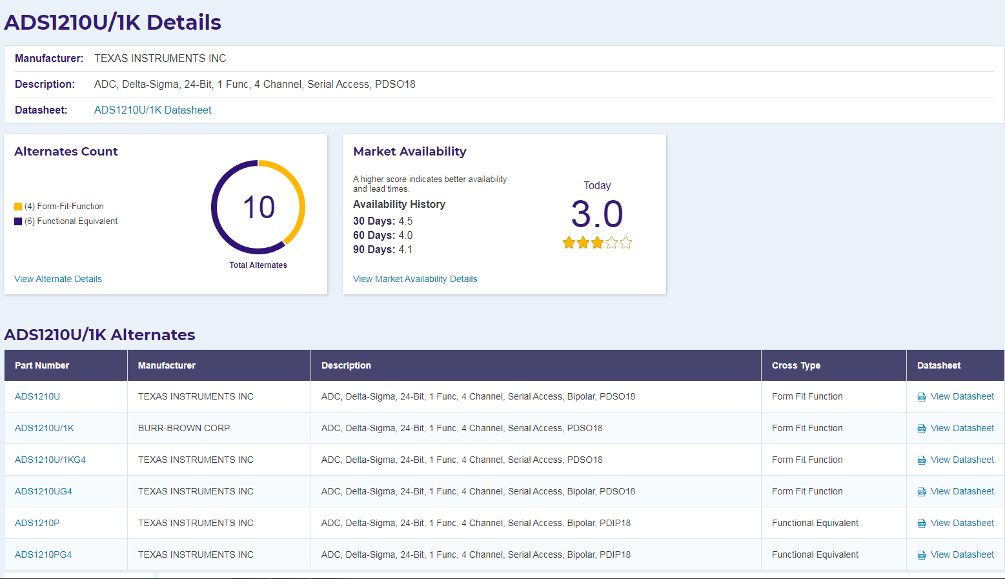
Task: Click the 90 Days availability value
Action: (x=405, y=249)
